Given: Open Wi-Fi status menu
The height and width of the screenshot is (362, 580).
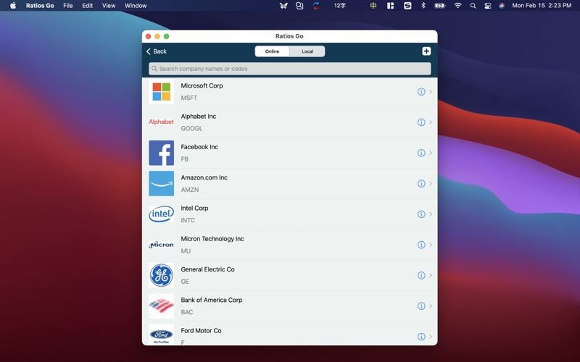Looking at the screenshot, I should click(x=458, y=6).
